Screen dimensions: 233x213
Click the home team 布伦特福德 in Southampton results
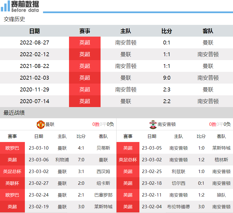179,207
